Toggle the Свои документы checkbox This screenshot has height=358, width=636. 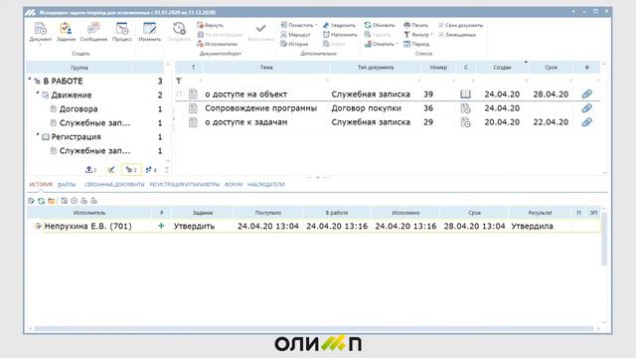coord(461,25)
